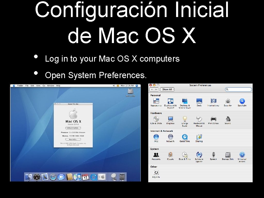Click the Spotlight icon in the menu bar
Image resolution: width=264 pixels, height=198 pixels.
tap(137, 86)
